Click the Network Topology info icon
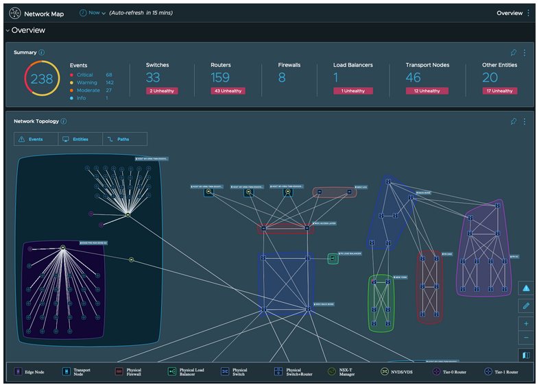This screenshot has height=387, width=539. [x=64, y=121]
